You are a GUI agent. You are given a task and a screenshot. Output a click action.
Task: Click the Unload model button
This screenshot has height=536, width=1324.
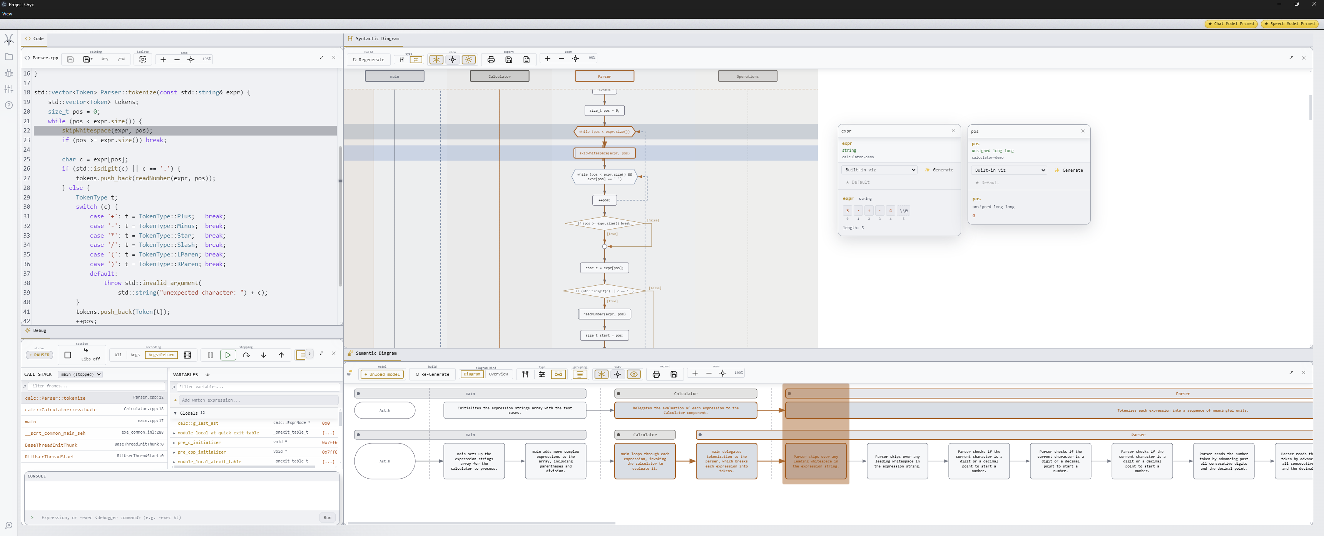pos(382,375)
